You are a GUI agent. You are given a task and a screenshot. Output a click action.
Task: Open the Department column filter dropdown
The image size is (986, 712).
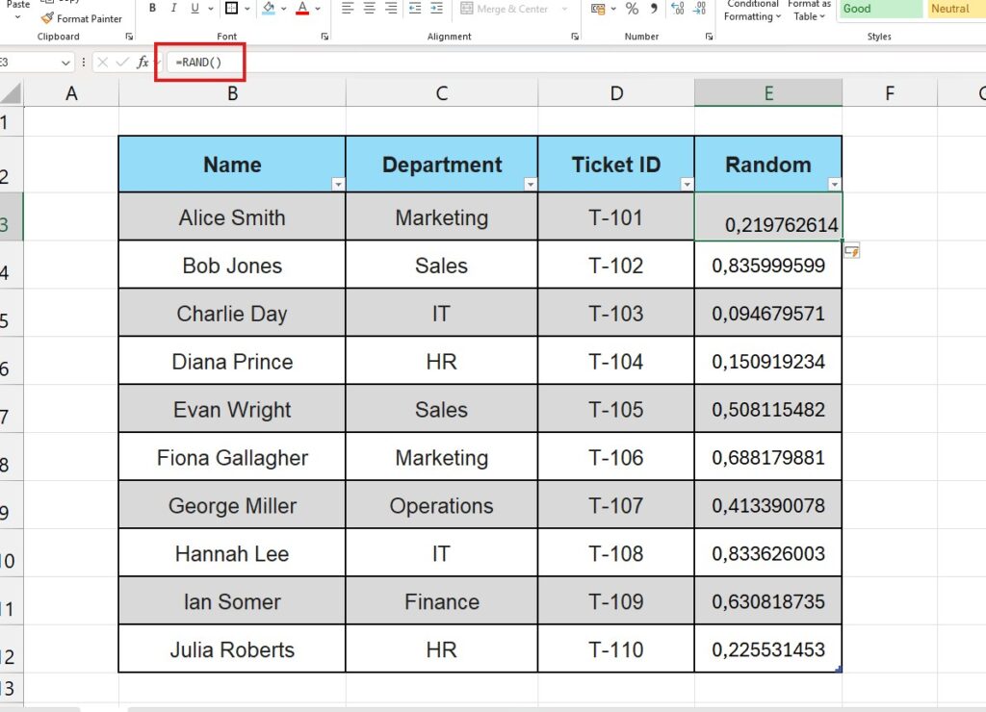(530, 184)
